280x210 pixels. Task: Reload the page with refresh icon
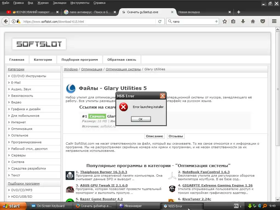(160, 21)
